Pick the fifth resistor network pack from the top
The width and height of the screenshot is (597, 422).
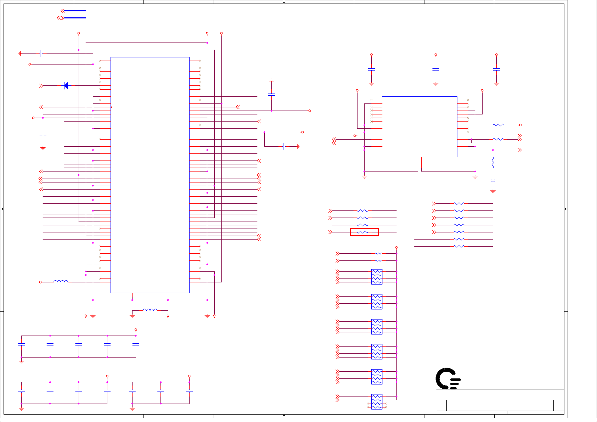(x=377, y=377)
